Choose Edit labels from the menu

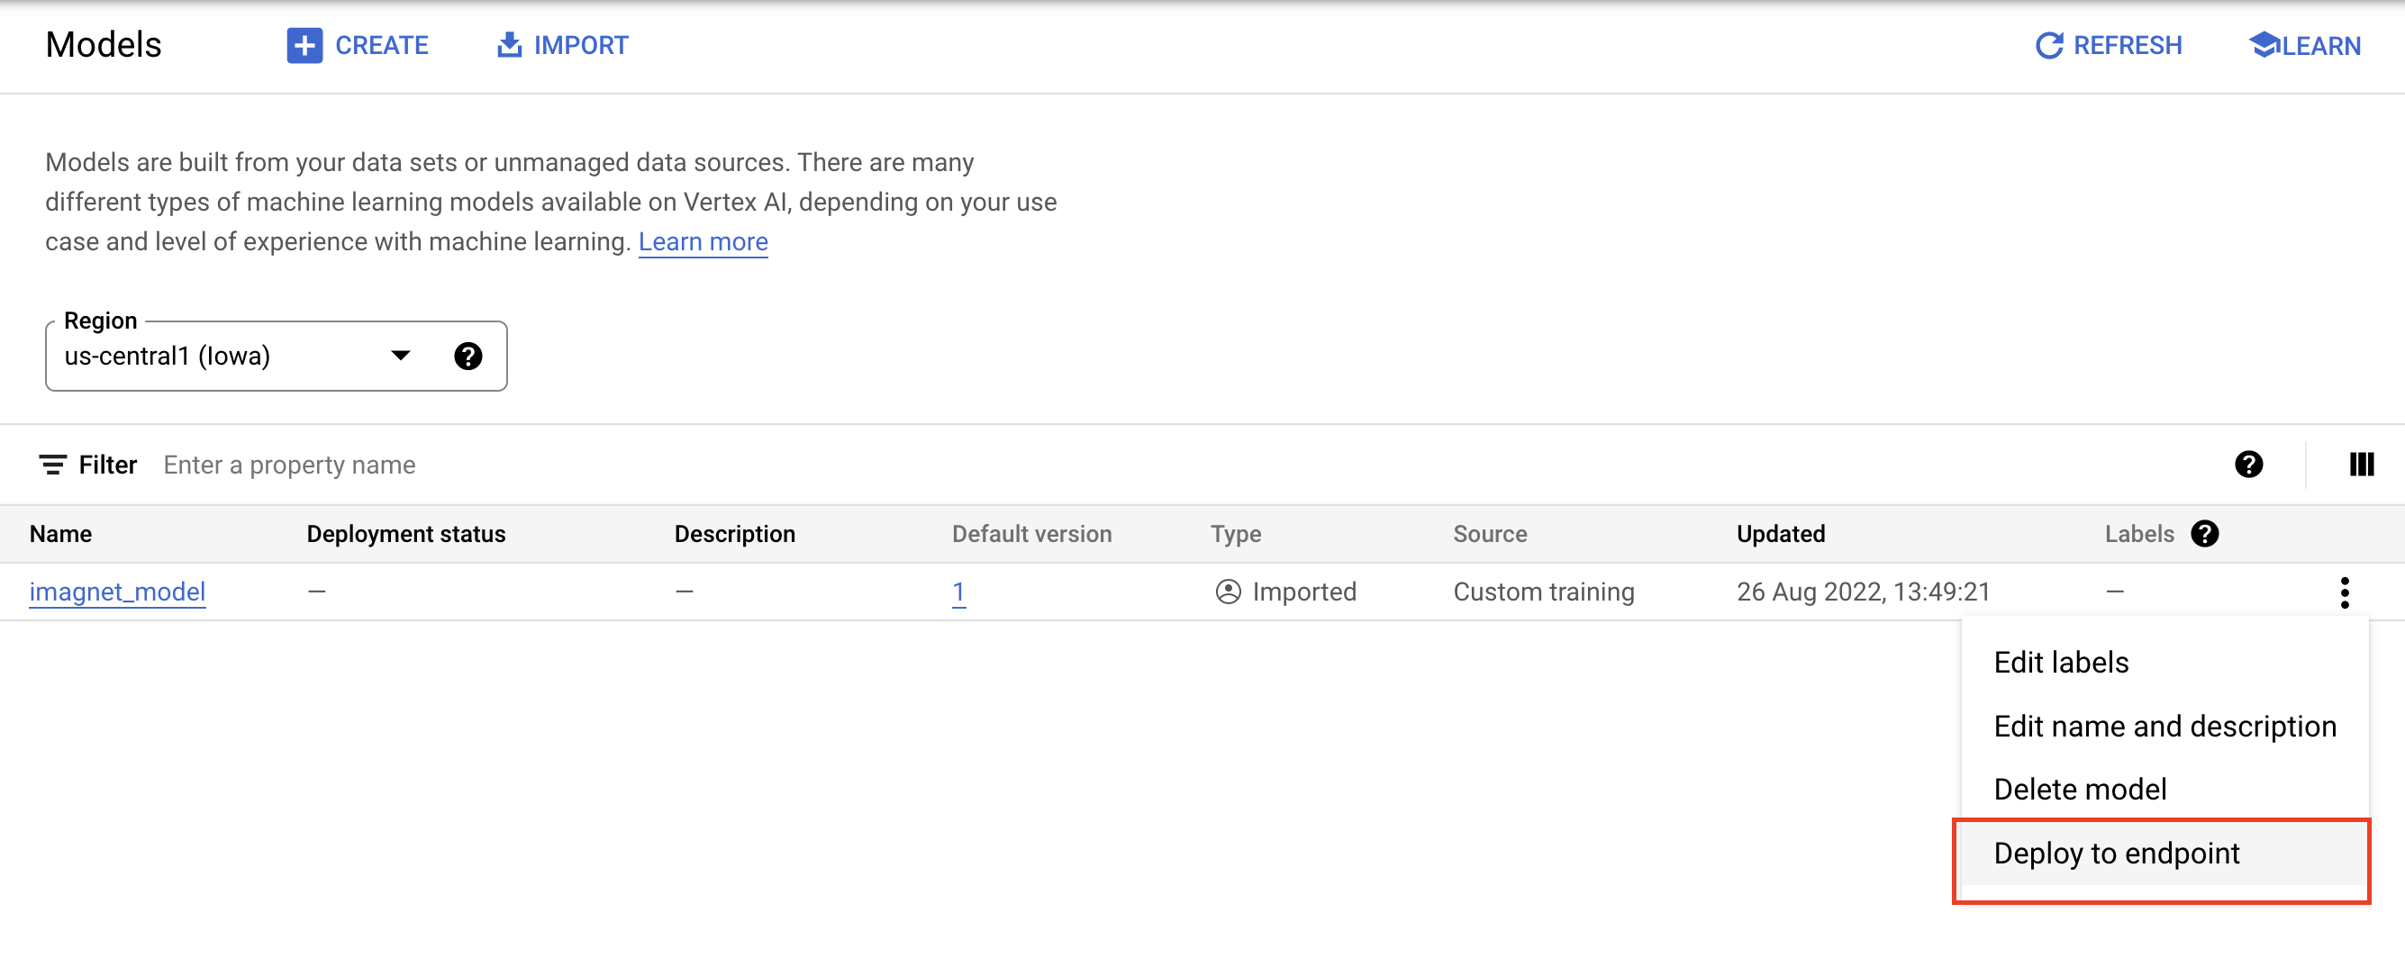click(x=2061, y=663)
